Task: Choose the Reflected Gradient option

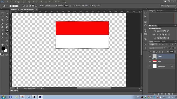Action: tap(33, 6)
